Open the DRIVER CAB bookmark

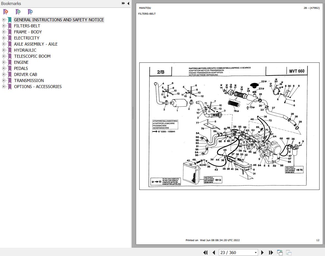point(25,75)
